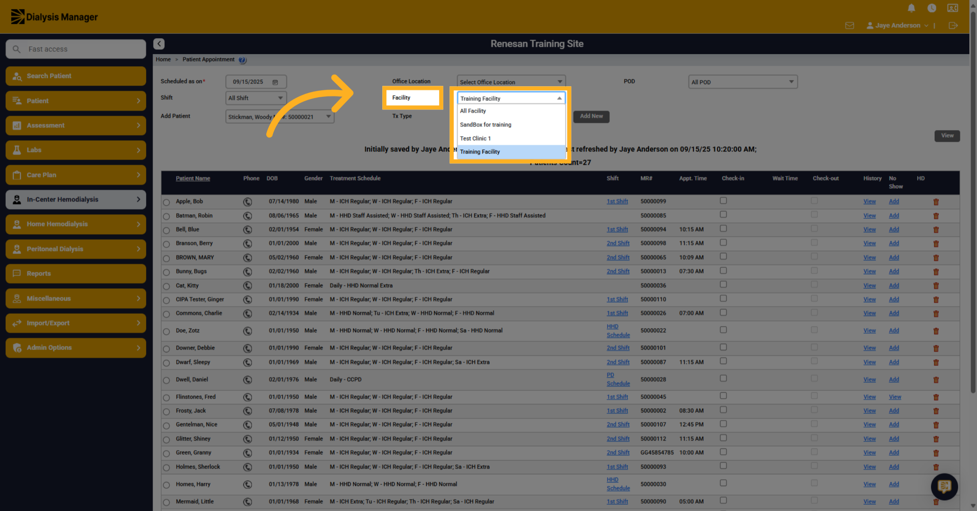977x511 pixels.
Task: Click trash icon for Doe, Zotz
Action: point(936,331)
